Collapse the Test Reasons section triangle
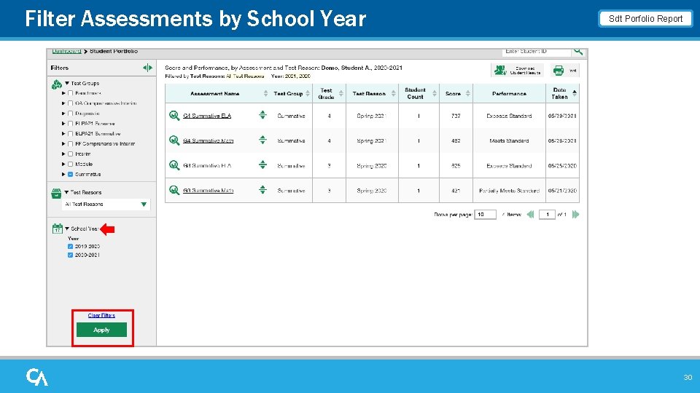This screenshot has width=700, height=393. (x=66, y=192)
